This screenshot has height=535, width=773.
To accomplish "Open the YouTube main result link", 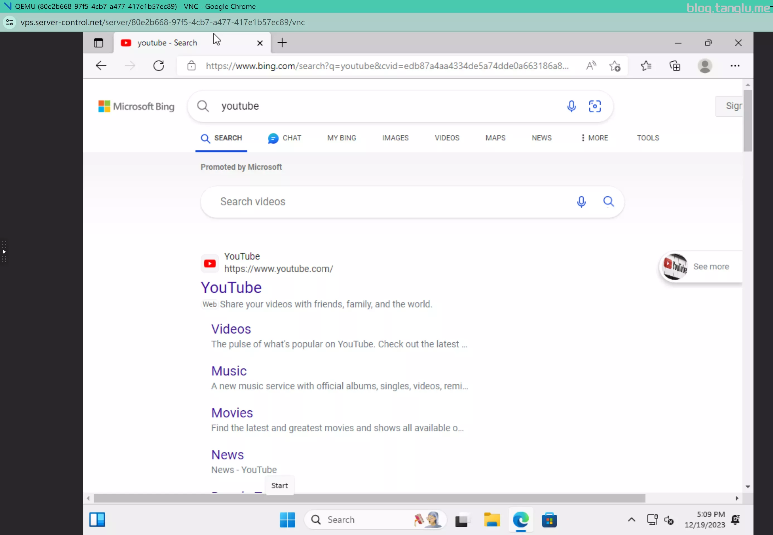I will (x=231, y=288).
